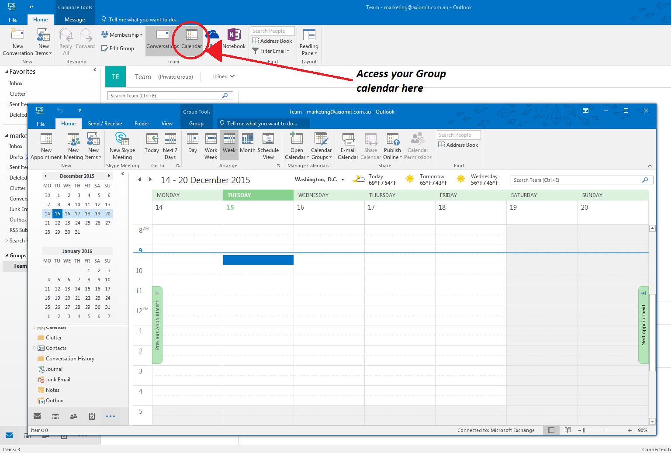Viewport: 671px width, 453px height.
Task: Open more navigation options ellipsis
Action: pyautogui.click(x=111, y=416)
